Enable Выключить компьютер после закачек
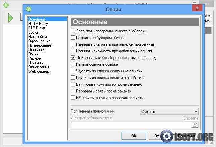Viewport: 216px width, 147px height. (73, 84)
